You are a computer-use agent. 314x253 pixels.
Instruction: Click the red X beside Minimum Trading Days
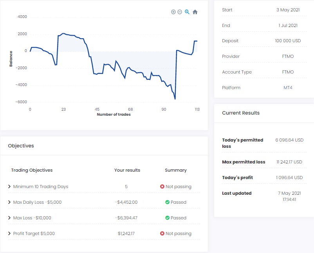tap(162, 187)
